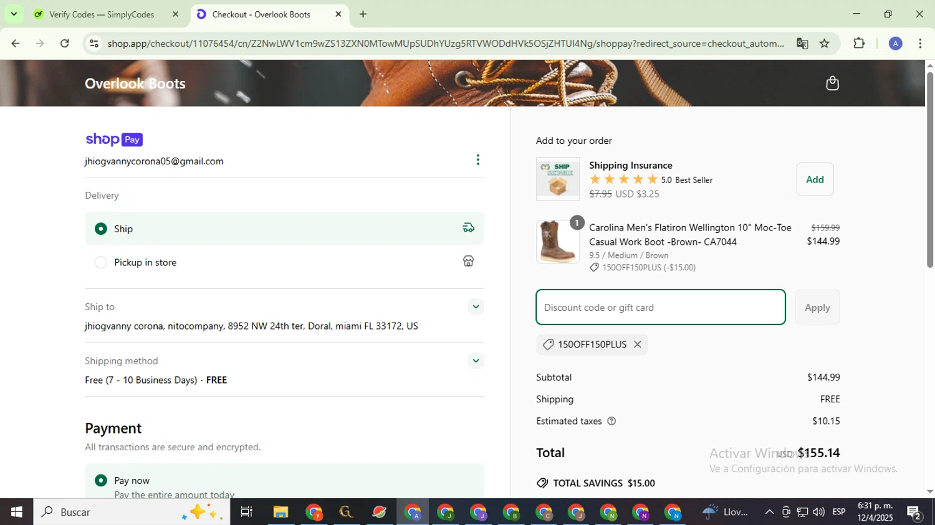Viewport: 935px width, 525px height.
Task: Open the three-dot account options menu
Action: coord(478,160)
